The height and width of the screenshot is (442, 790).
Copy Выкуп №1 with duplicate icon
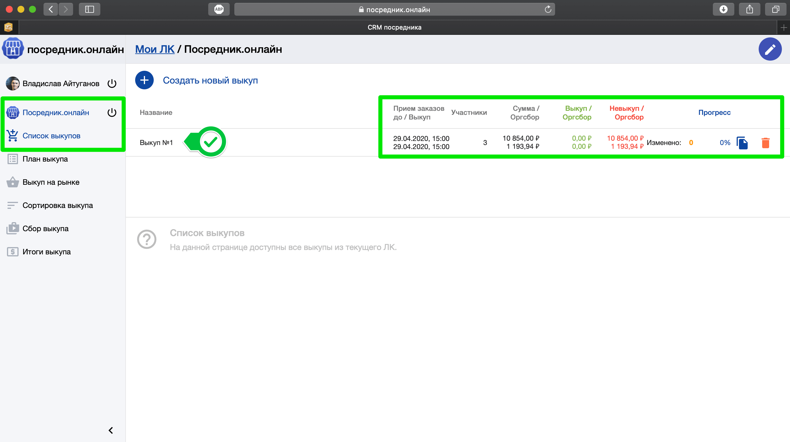coord(742,143)
